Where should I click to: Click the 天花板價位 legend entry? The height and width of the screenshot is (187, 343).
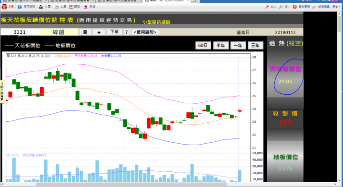tap(22, 45)
